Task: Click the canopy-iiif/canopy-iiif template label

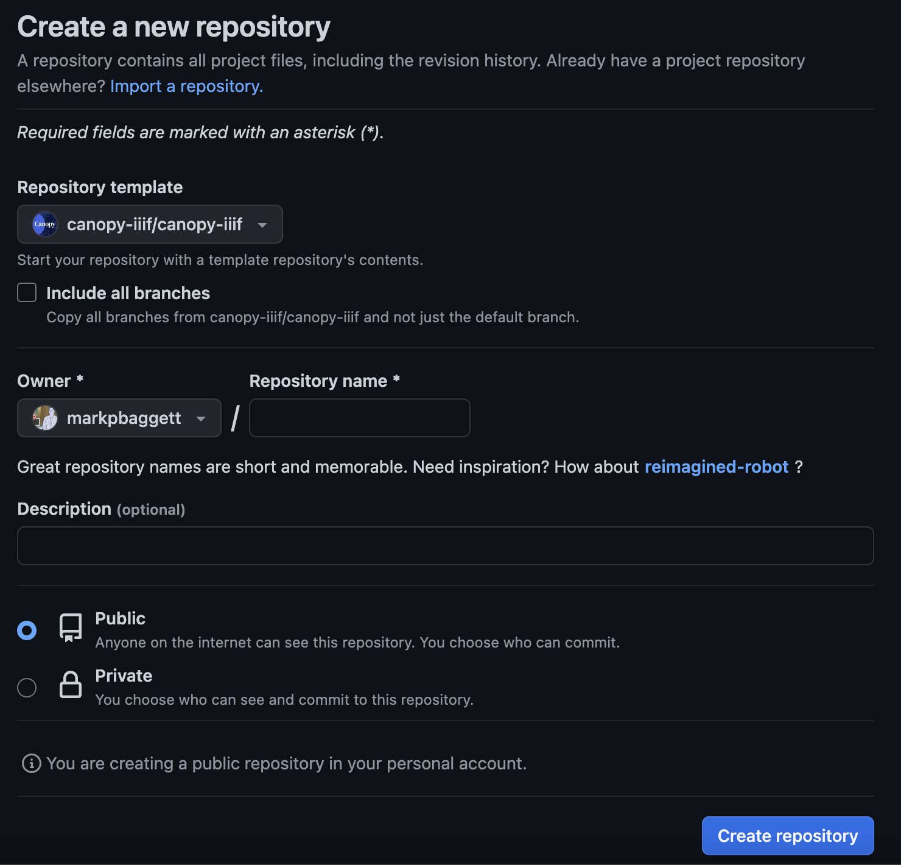Action: click(154, 224)
